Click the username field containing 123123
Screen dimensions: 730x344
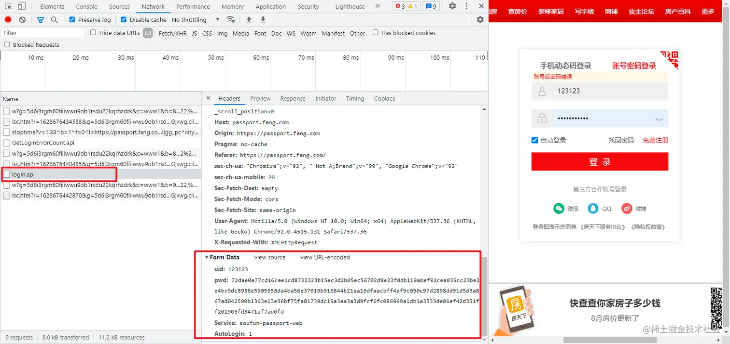(x=600, y=91)
